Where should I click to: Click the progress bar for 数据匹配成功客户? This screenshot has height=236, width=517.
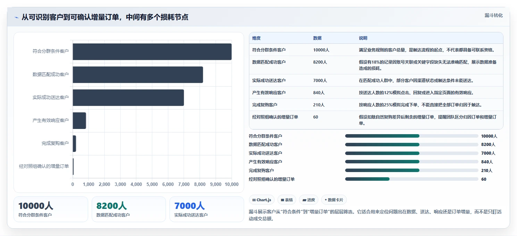tap(412, 145)
